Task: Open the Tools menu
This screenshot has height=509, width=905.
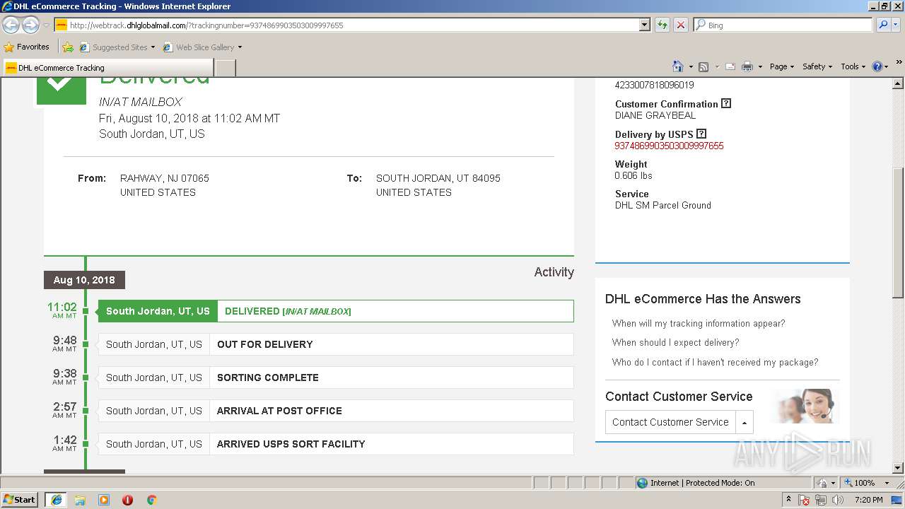Action: click(853, 66)
